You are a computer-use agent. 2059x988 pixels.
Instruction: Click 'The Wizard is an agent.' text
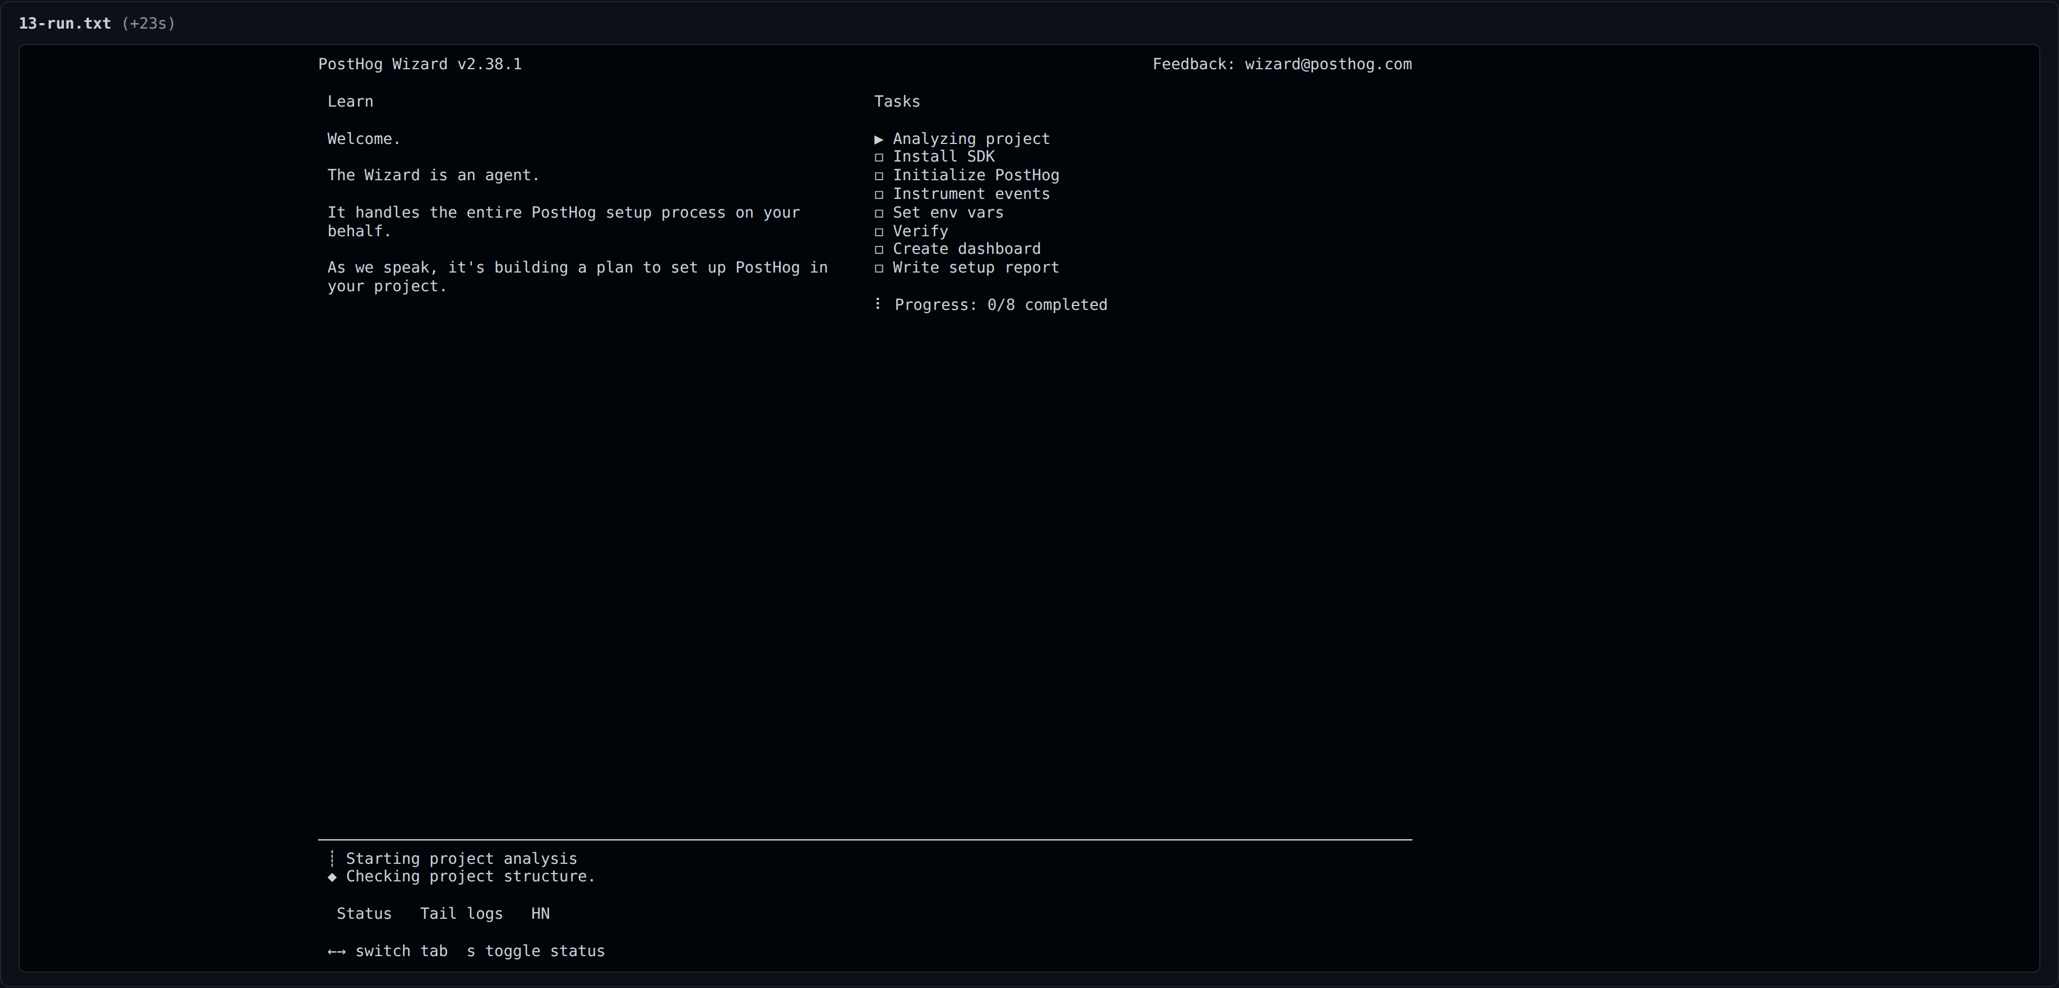coord(433,176)
